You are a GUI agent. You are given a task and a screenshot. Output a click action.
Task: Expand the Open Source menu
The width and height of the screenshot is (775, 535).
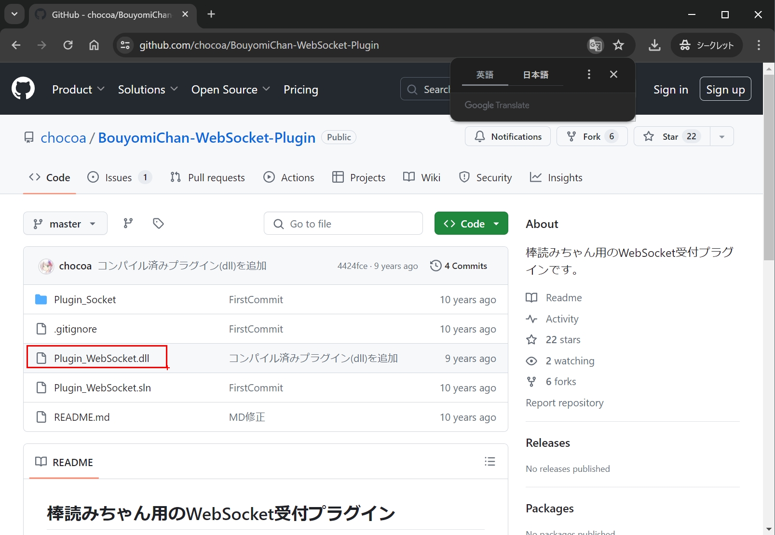231,90
